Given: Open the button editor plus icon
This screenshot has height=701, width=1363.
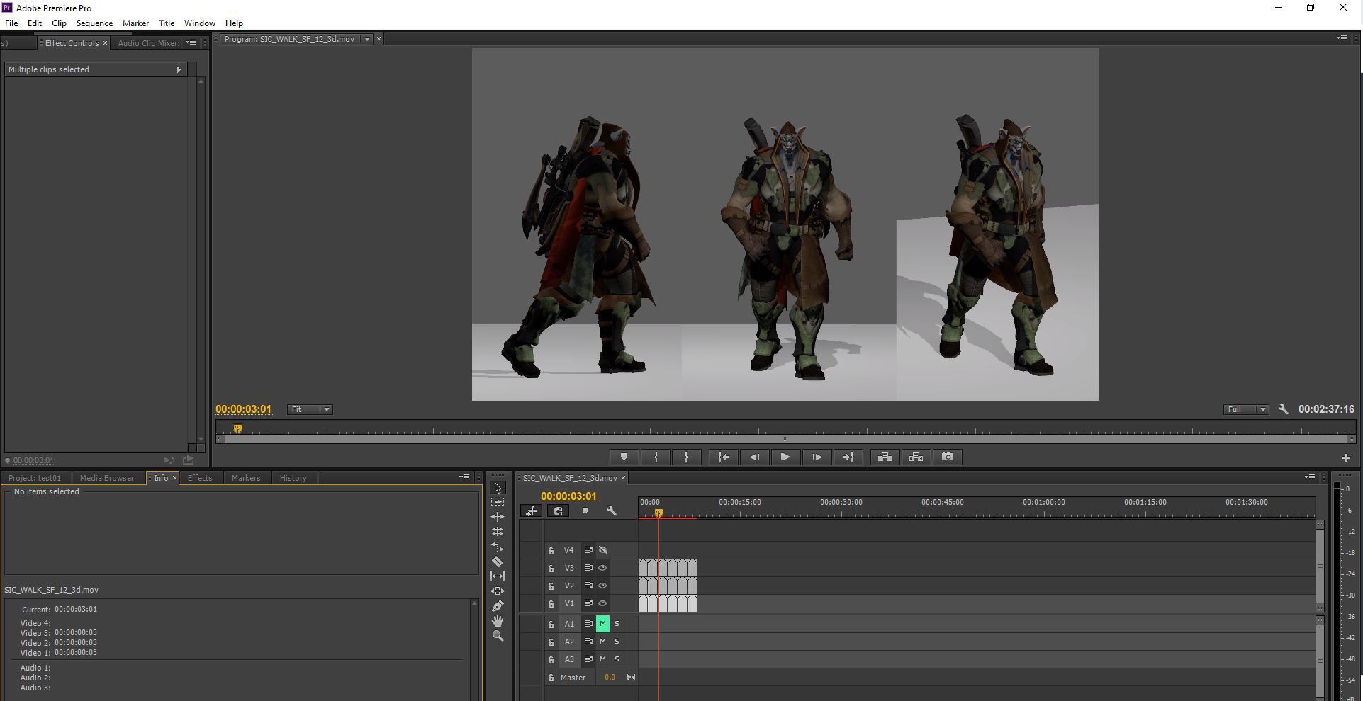Looking at the screenshot, I should pos(1346,458).
